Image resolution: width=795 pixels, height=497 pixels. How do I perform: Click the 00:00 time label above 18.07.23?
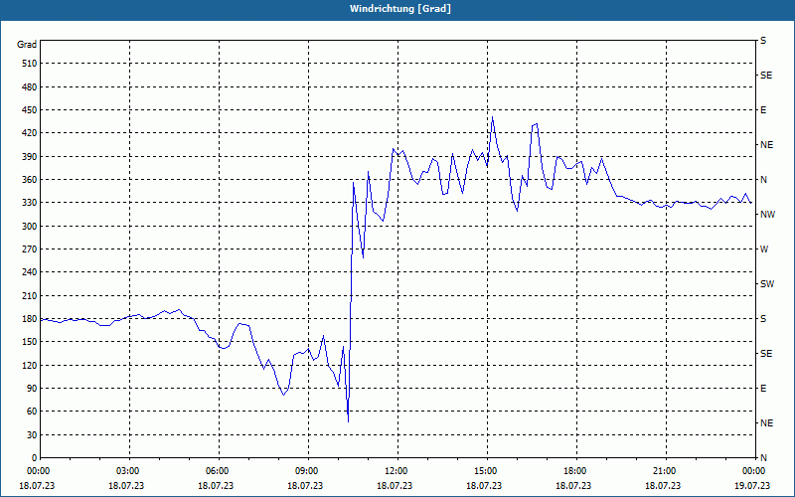[x=38, y=471]
